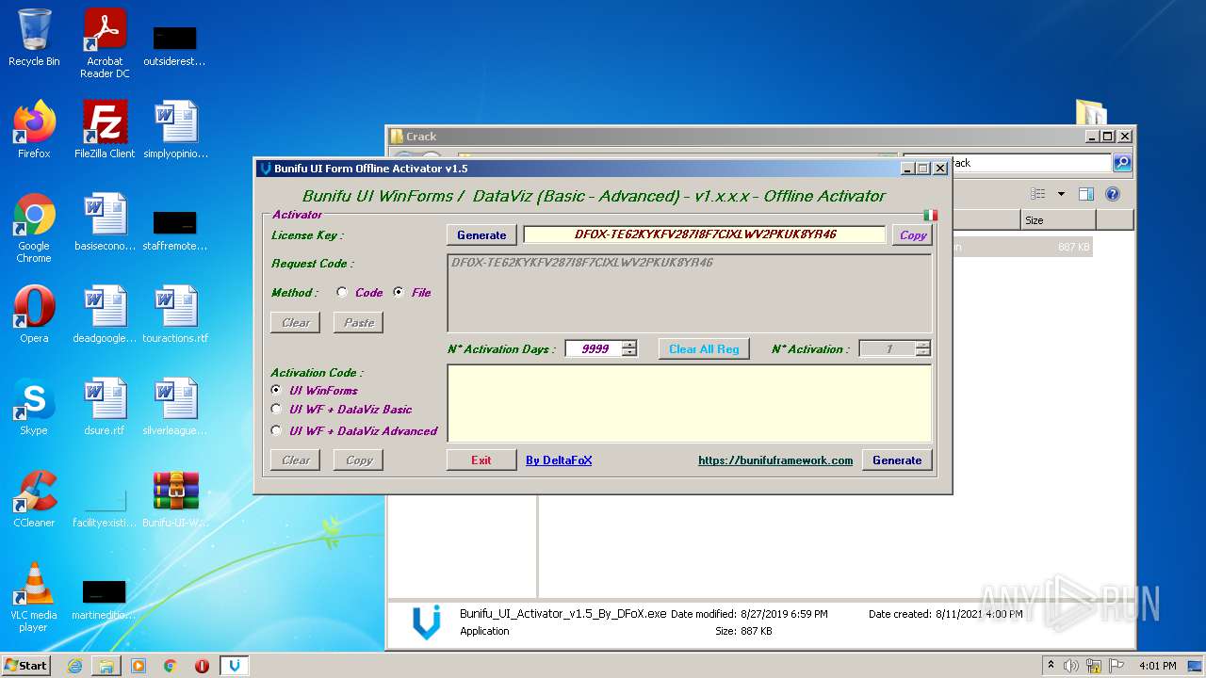Open Internet Explorer from the taskbar
Image resolution: width=1206 pixels, height=678 pixels.
pos(74,666)
